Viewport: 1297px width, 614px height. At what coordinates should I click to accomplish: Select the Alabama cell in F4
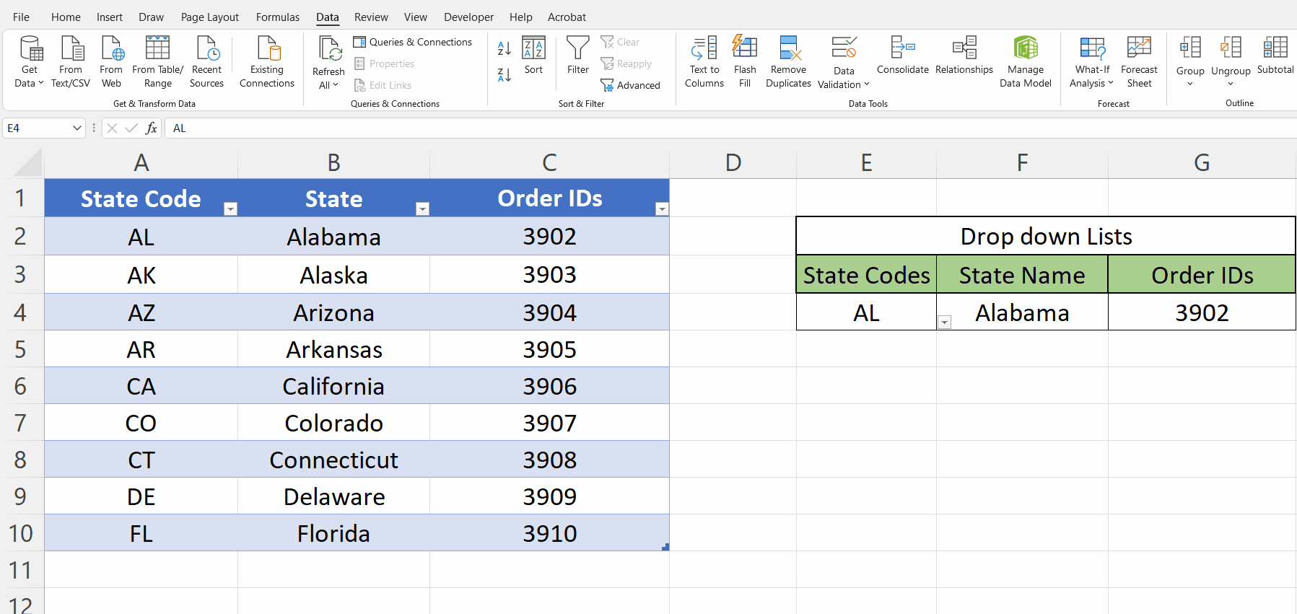point(1022,312)
